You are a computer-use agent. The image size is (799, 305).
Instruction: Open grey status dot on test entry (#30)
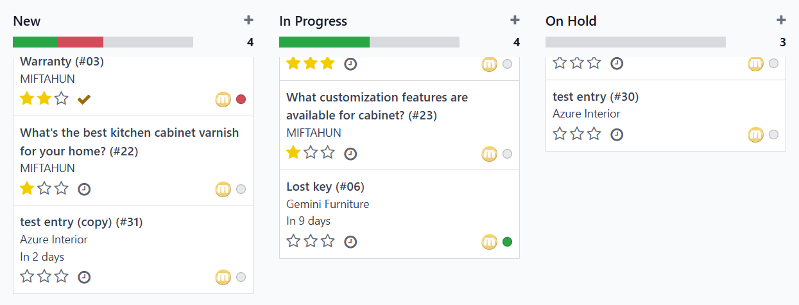(x=774, y=135)
